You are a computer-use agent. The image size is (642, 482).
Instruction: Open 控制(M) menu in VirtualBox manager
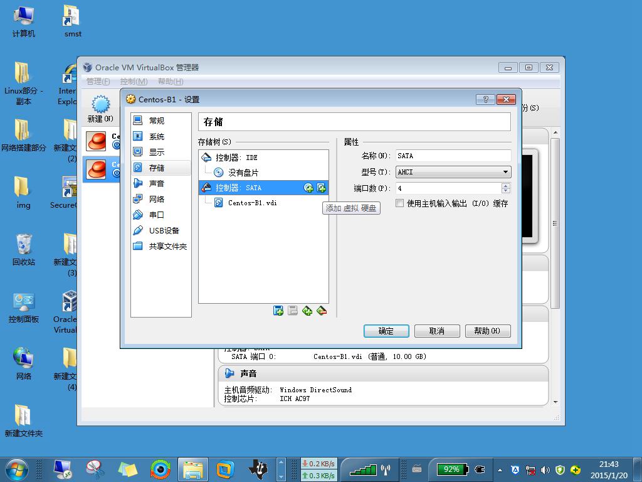pos(134,81)
